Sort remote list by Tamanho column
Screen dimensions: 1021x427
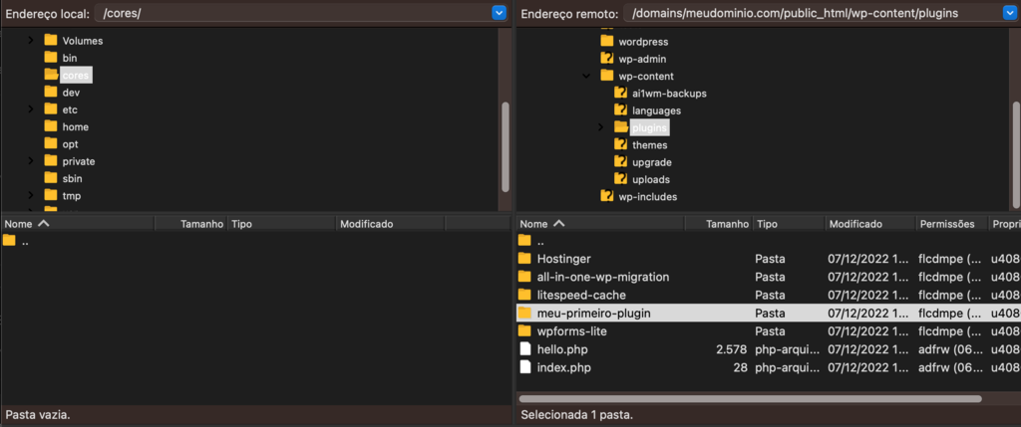719,224
